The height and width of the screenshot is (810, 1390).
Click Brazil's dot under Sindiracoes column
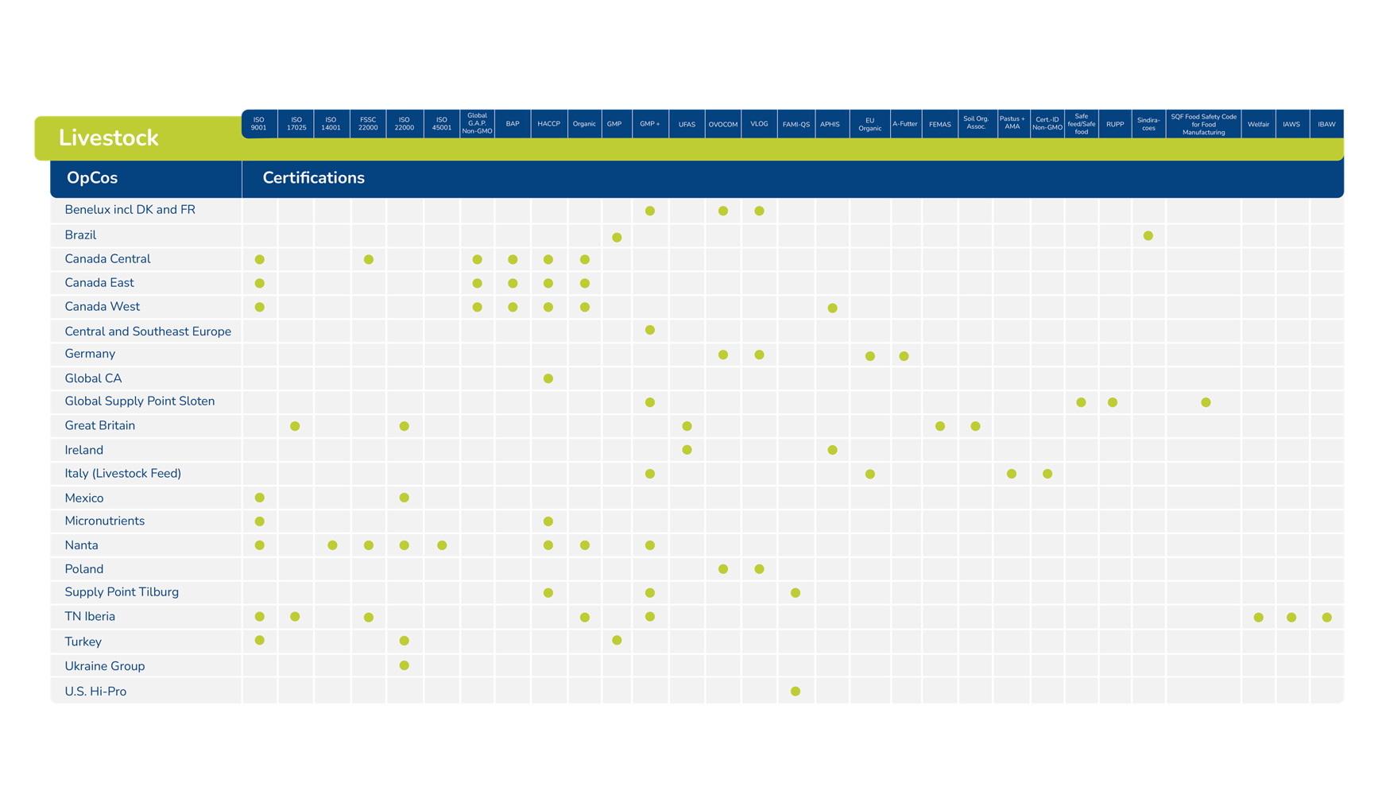(x=1148, y=236)
